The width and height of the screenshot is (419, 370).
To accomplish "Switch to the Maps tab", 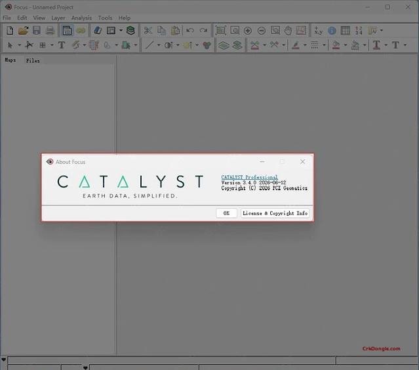I will [10, 60].
